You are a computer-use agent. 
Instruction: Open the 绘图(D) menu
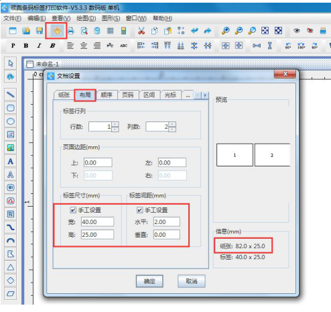click(86, 18)
